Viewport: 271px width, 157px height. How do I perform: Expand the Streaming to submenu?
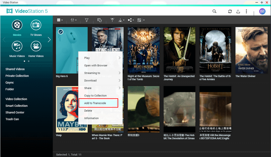(101, 73)
